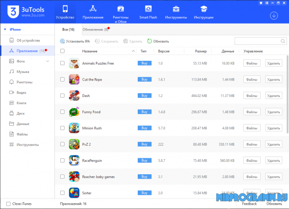Check Funny Food checkbox
The height and width of the screenshot is (209, 289).
(62, 111)
